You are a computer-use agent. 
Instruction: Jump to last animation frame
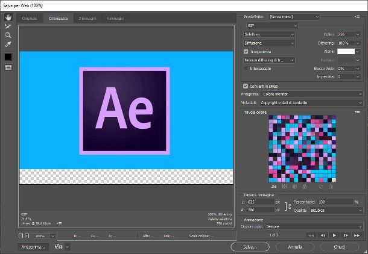[x=357, y=235]
